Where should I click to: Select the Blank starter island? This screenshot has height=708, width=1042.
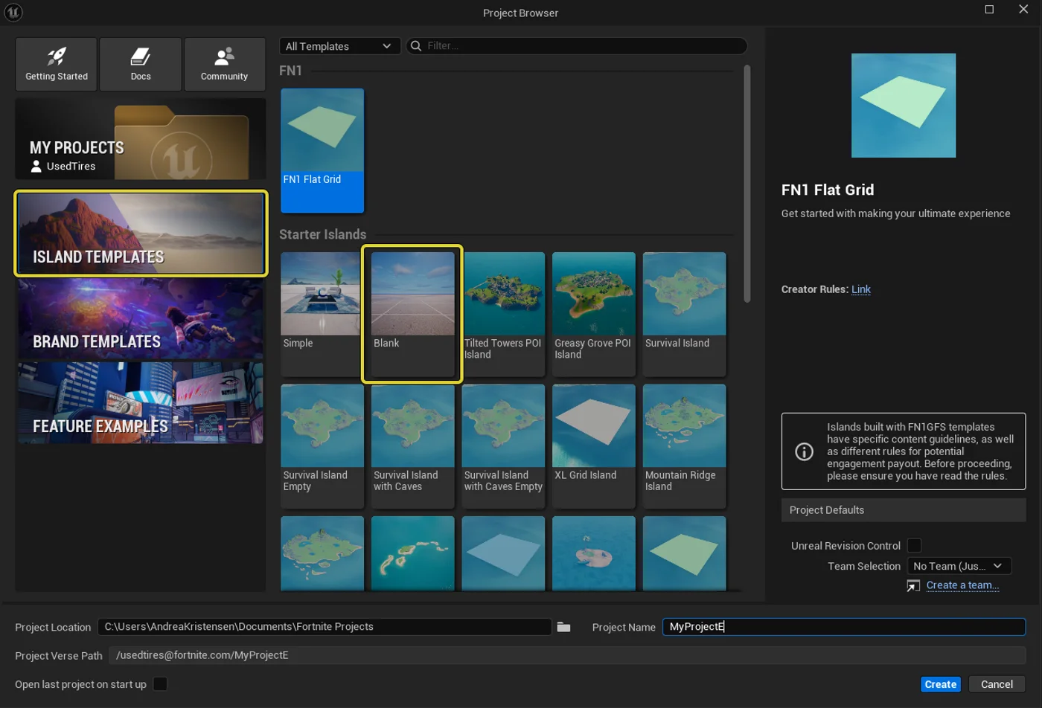pos(412,314)
